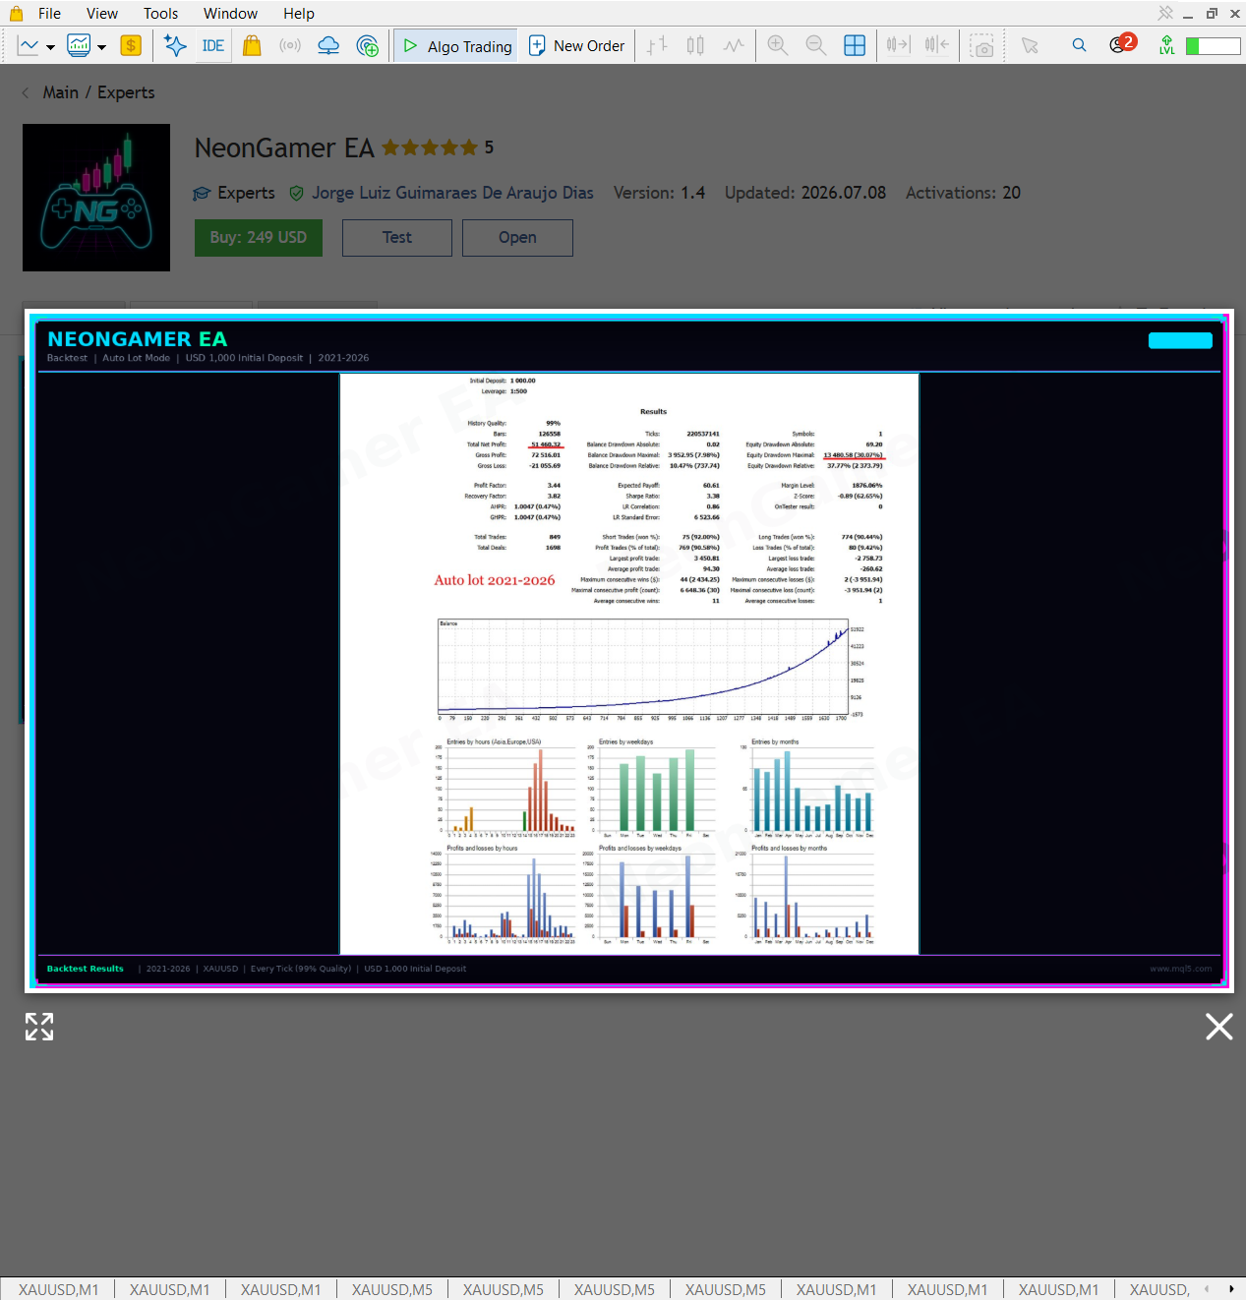Switch chart to bar chart mode
The image size is (1246, 1300).
pos(657,45)
